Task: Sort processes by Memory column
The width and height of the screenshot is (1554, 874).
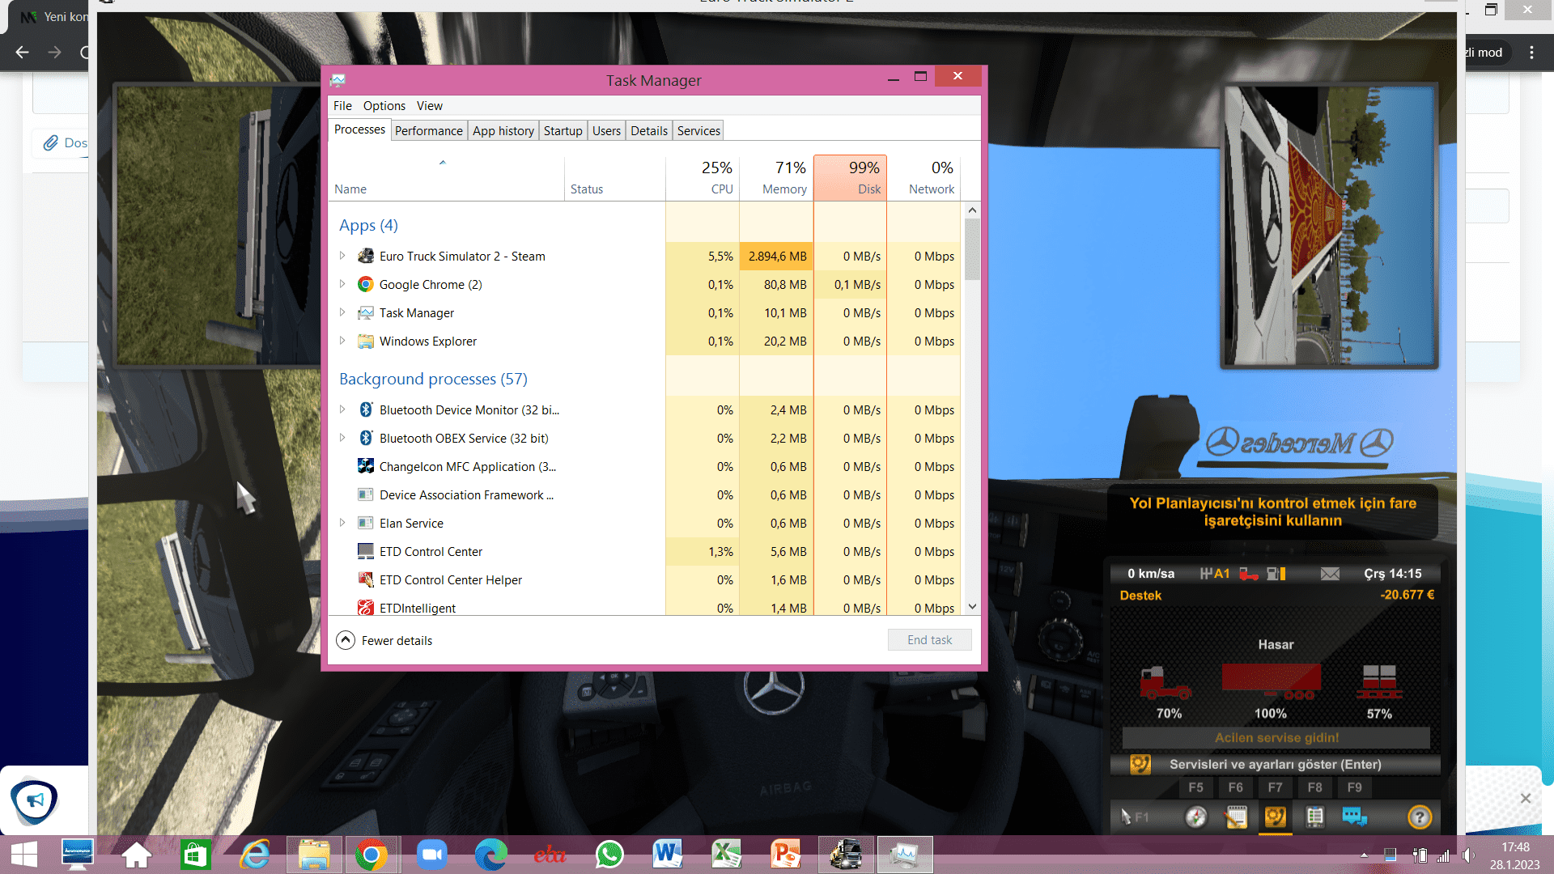Action: click(x=776, y=177)
